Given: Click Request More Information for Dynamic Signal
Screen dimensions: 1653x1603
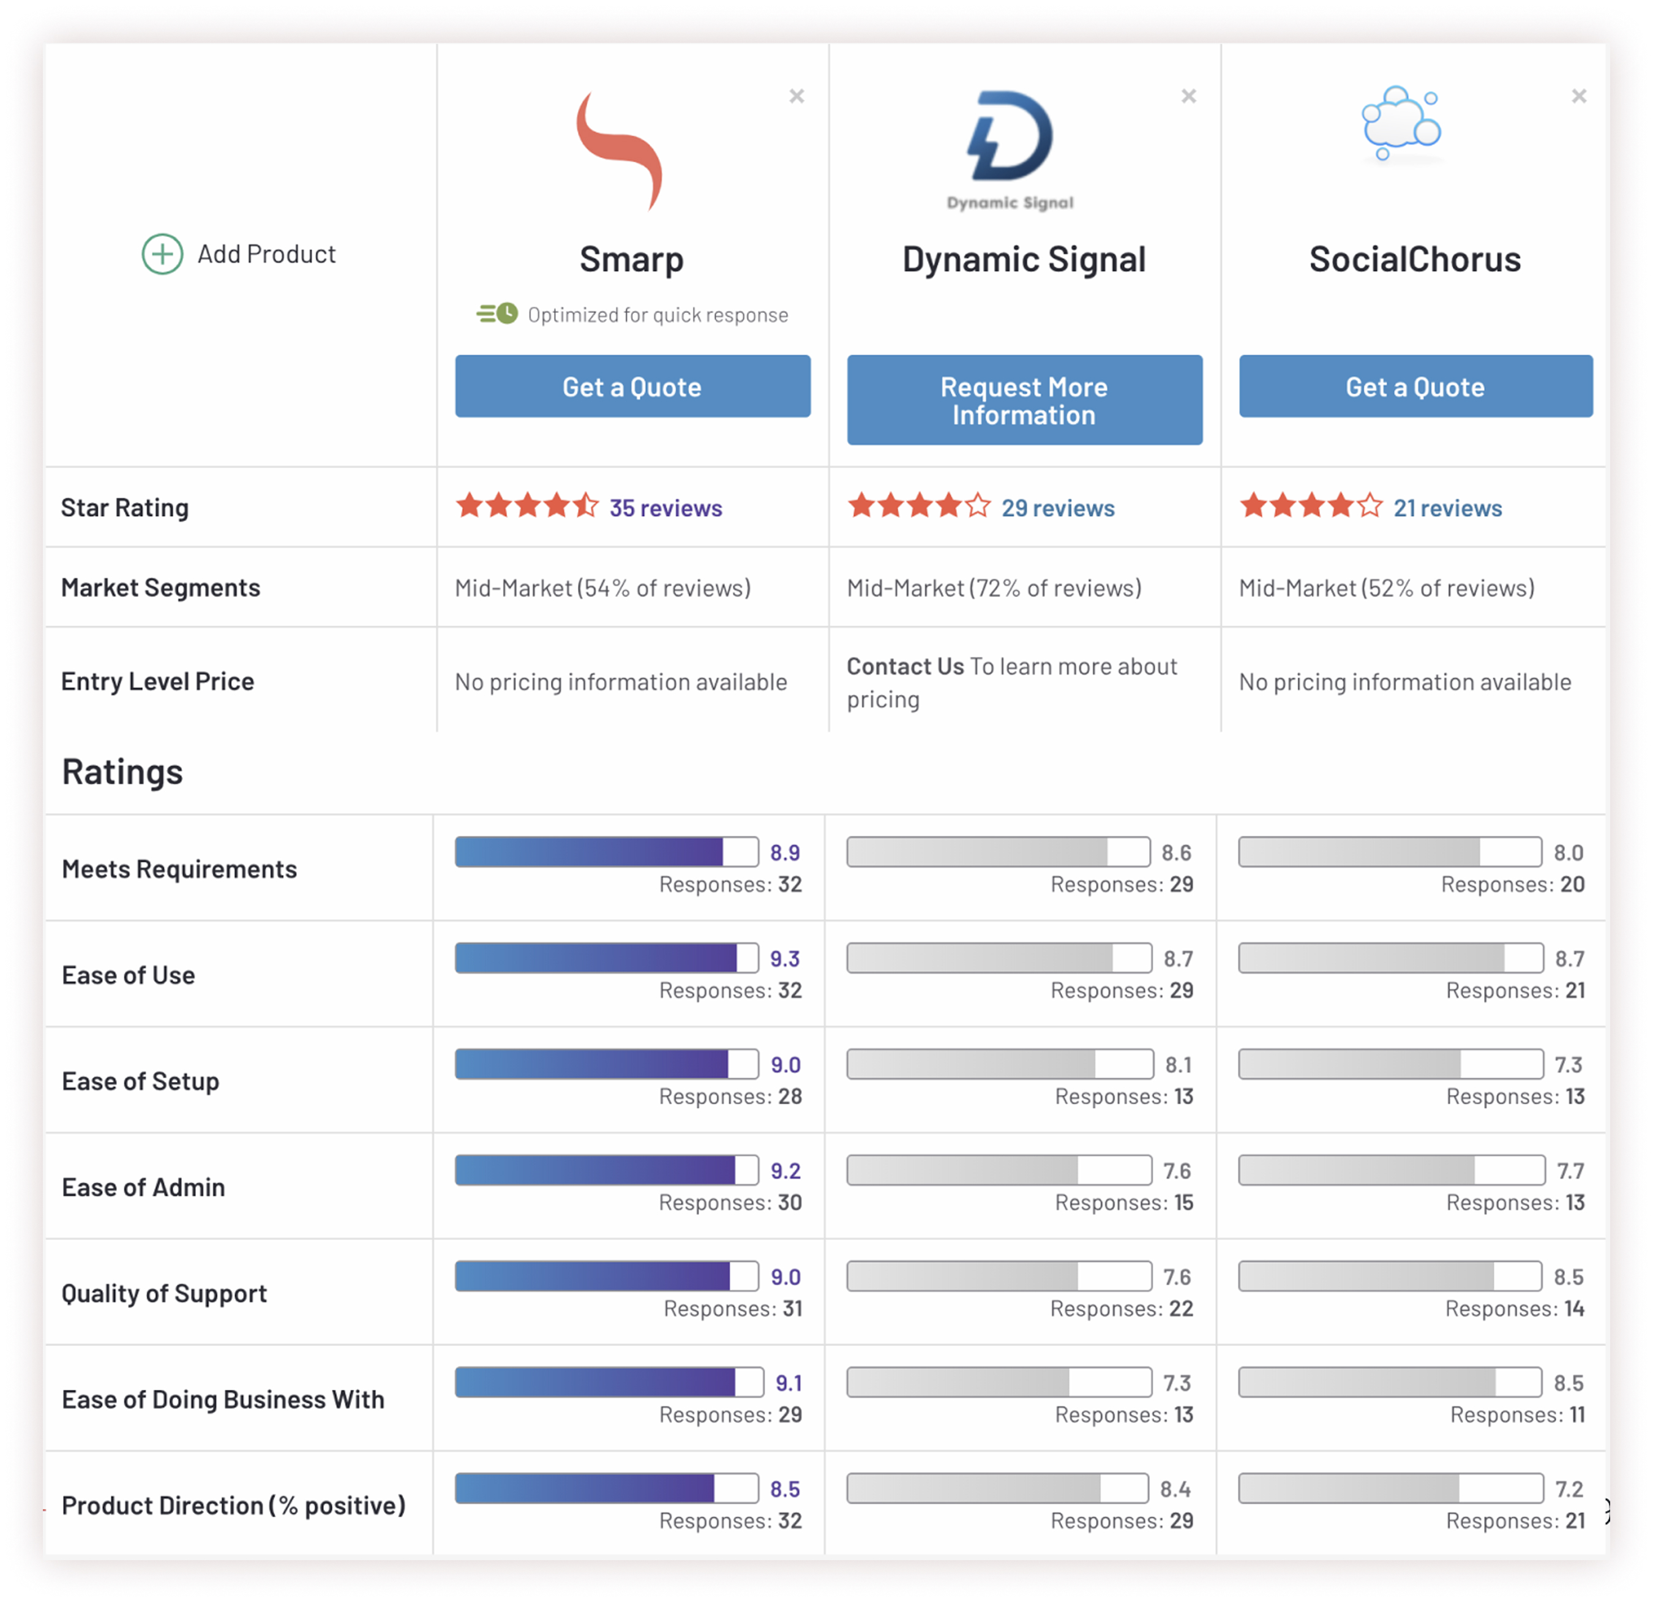Looking at the screenshot, I should coord(1025,400).
